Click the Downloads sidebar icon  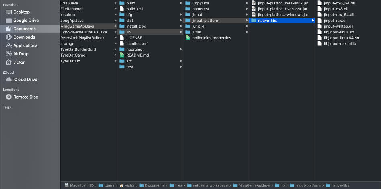click(8, 37)
